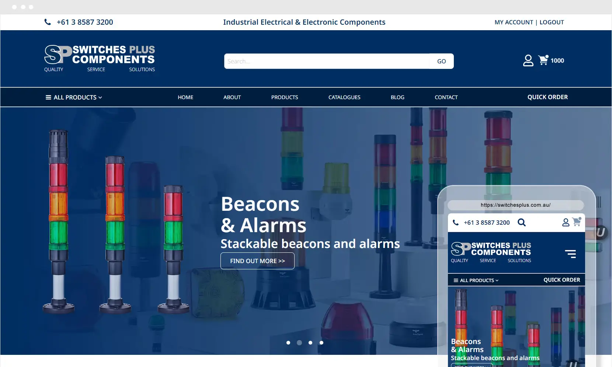Go to the first carousel slide dot
Screen dimensions: 612x367
pyautogui.click(x=288, y=343)
